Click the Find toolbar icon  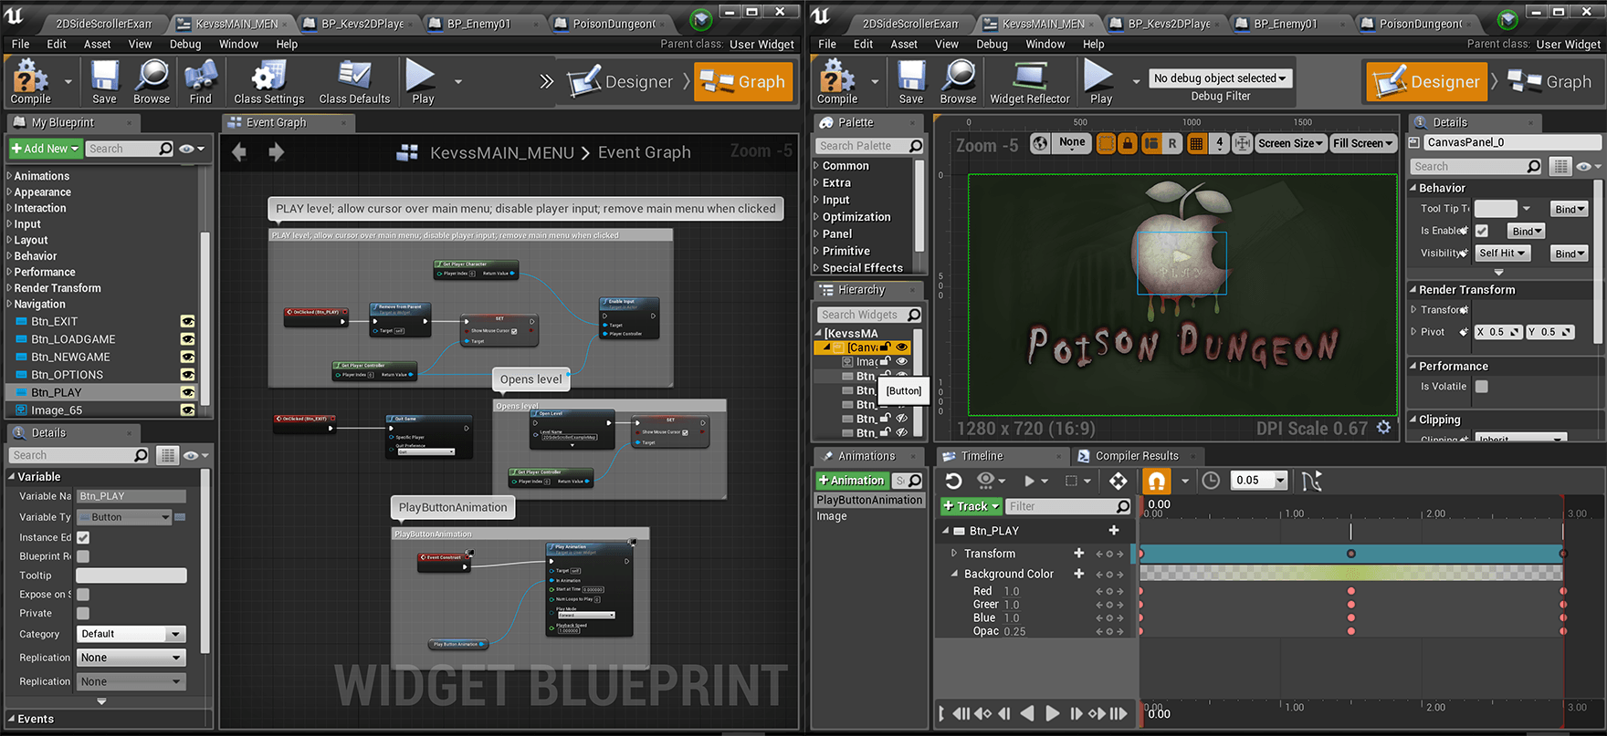click(200, 81)
